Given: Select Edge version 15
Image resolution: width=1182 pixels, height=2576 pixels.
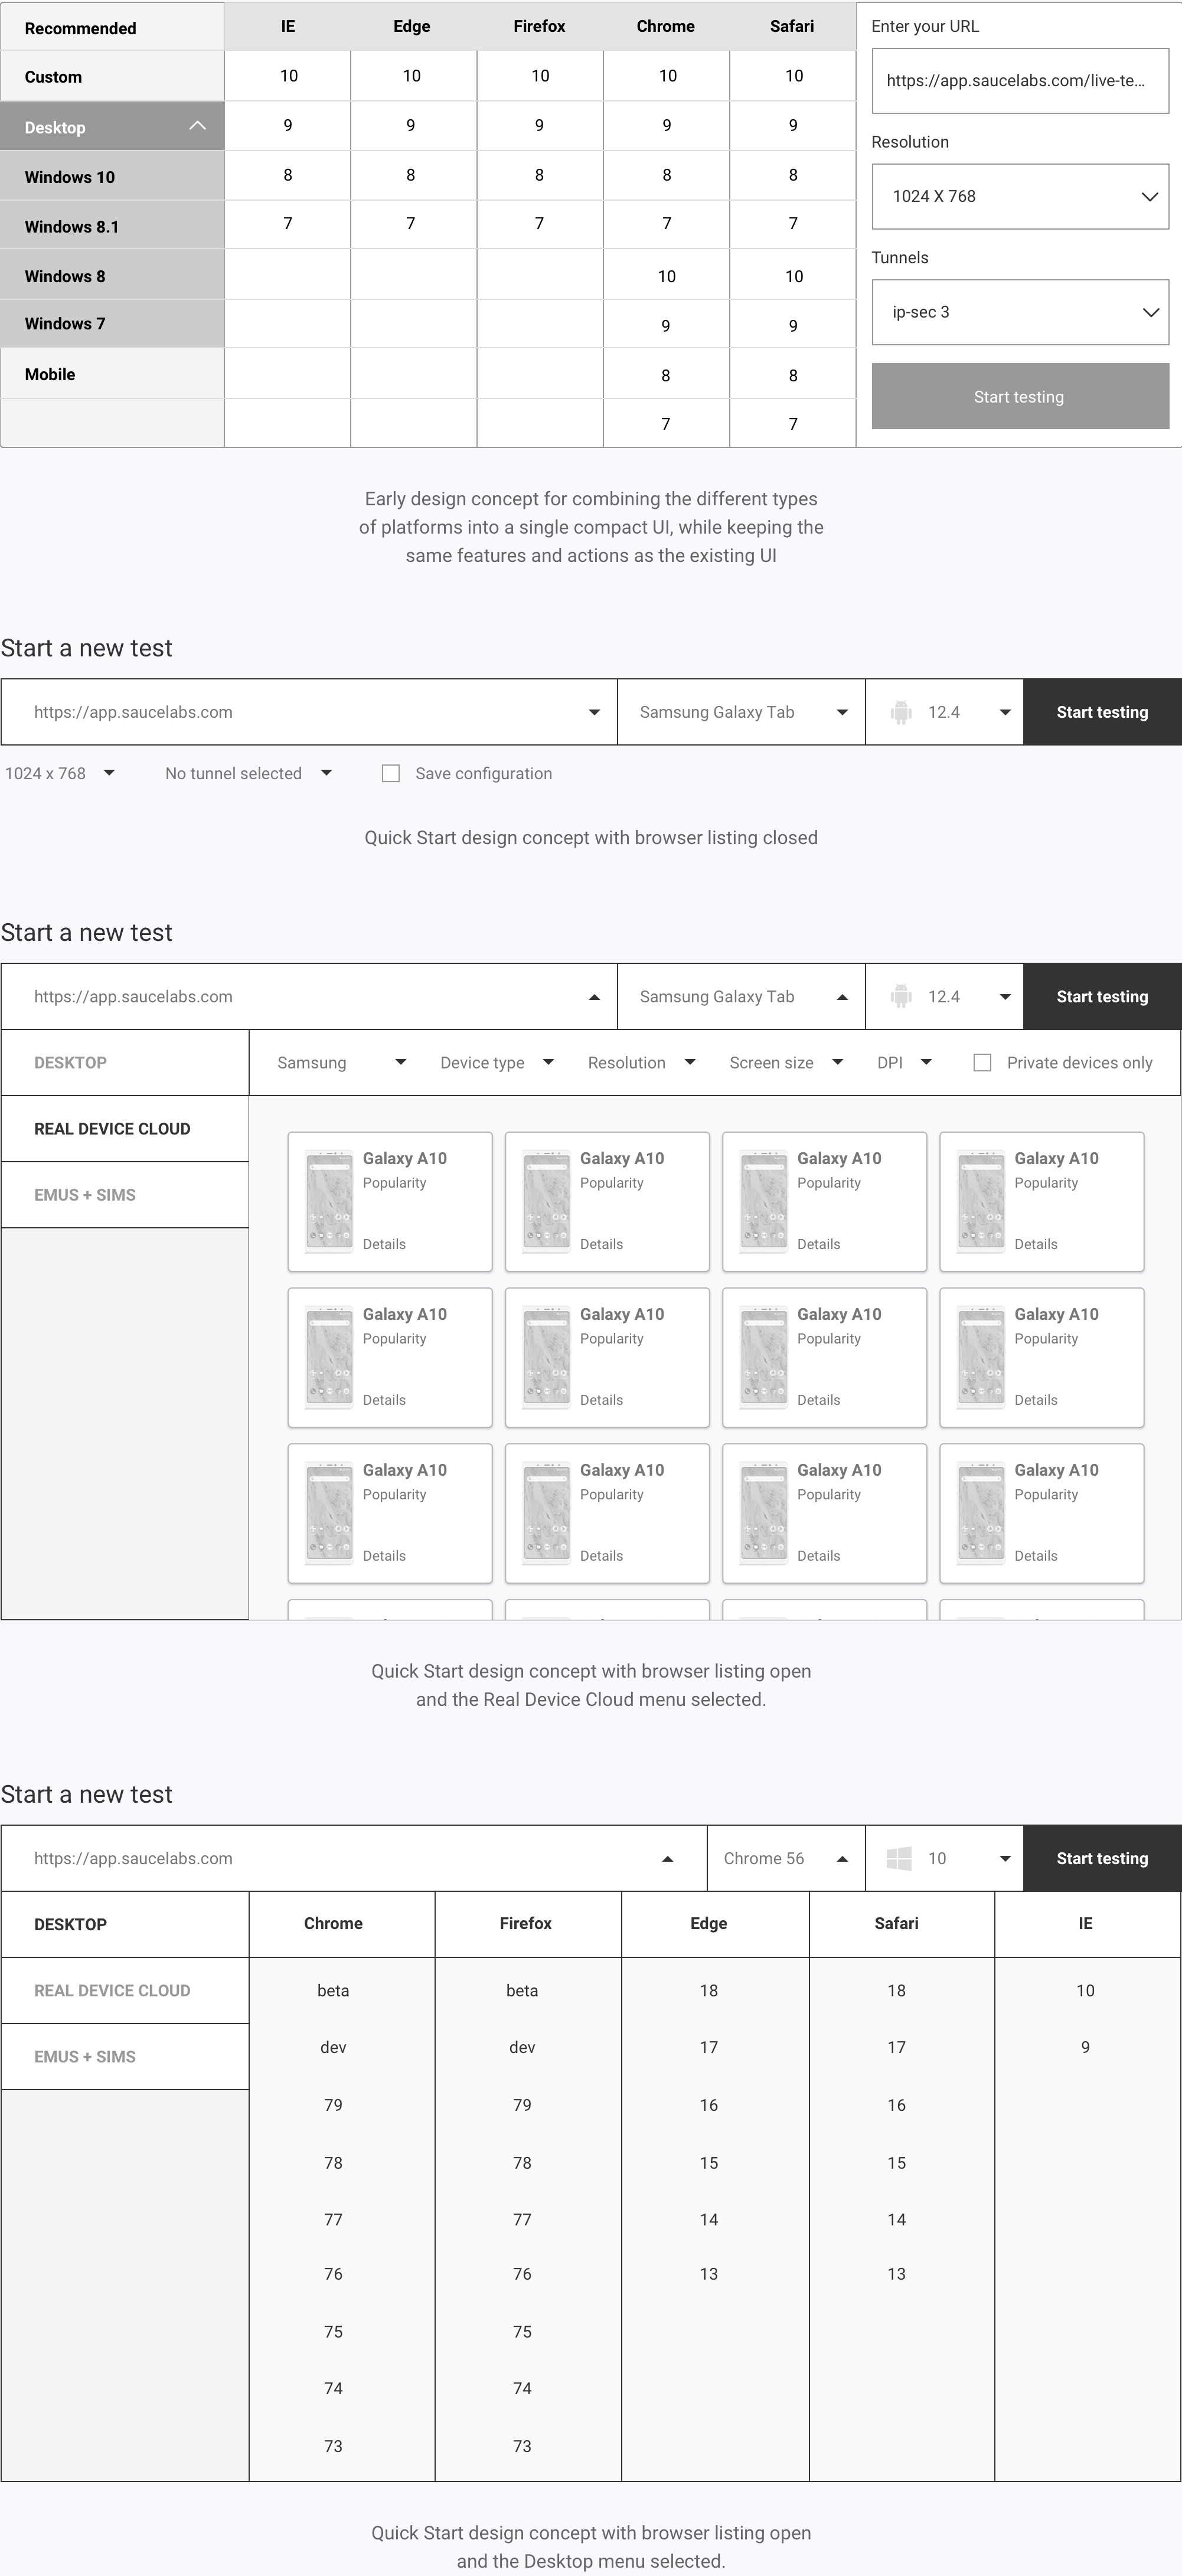Looking at the screenshot, I should point(709,2163).
